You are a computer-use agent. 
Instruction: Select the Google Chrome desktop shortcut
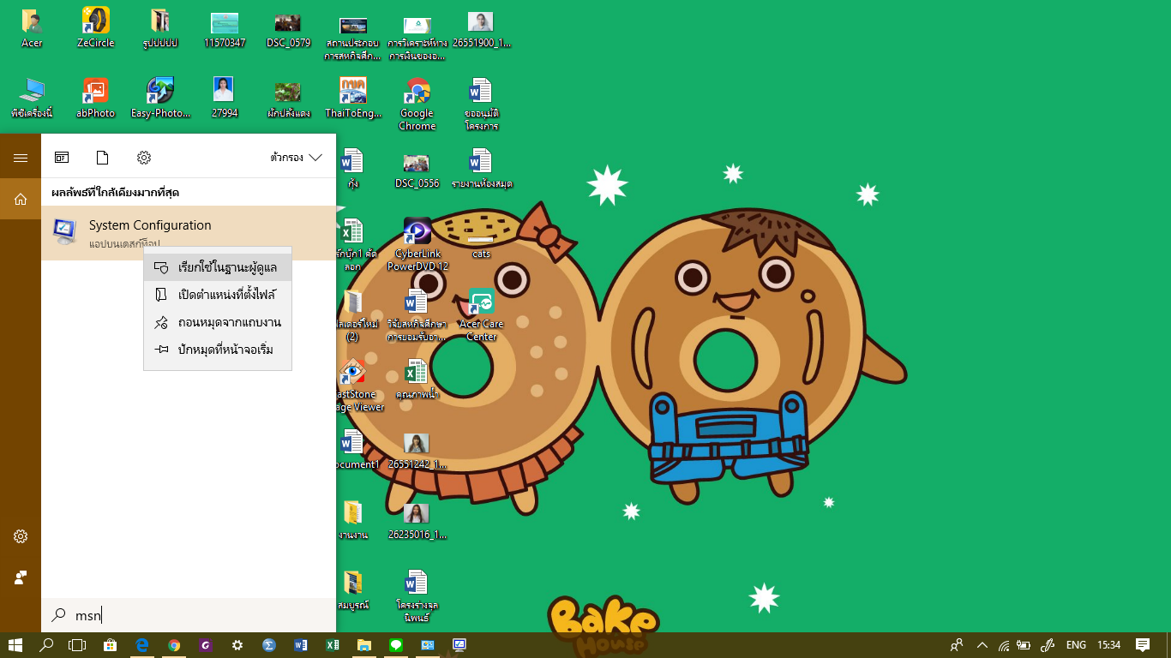coord(417,105)
